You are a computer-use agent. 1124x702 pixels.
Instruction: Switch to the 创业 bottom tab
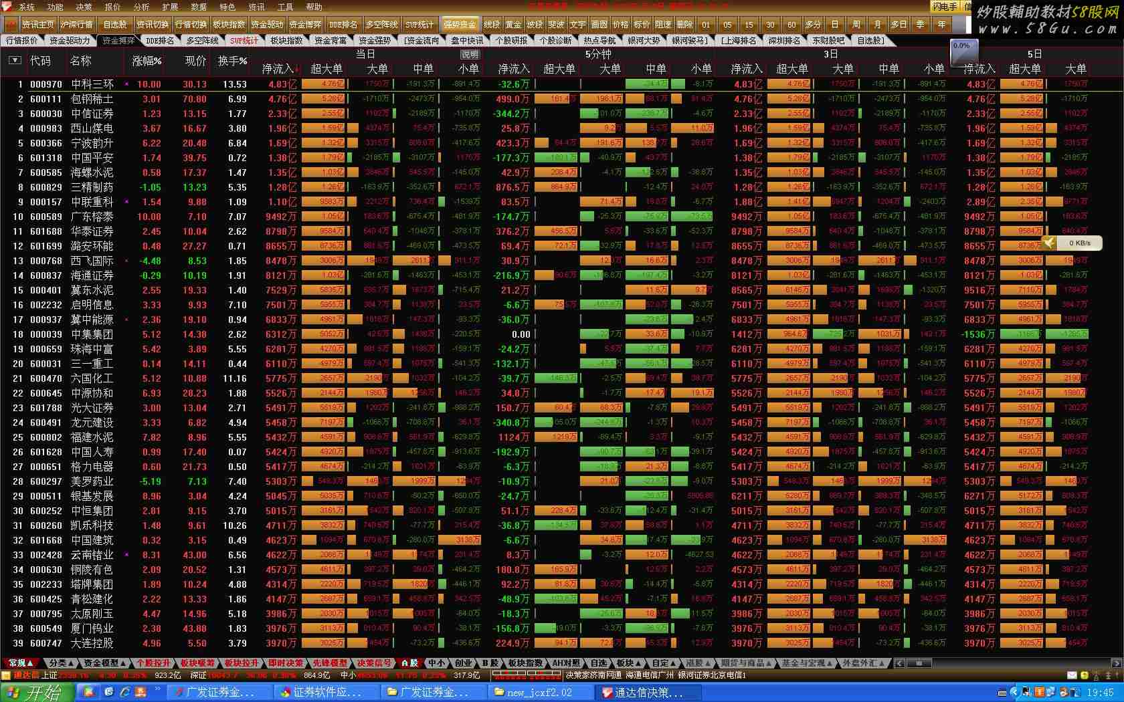(463, 663)
